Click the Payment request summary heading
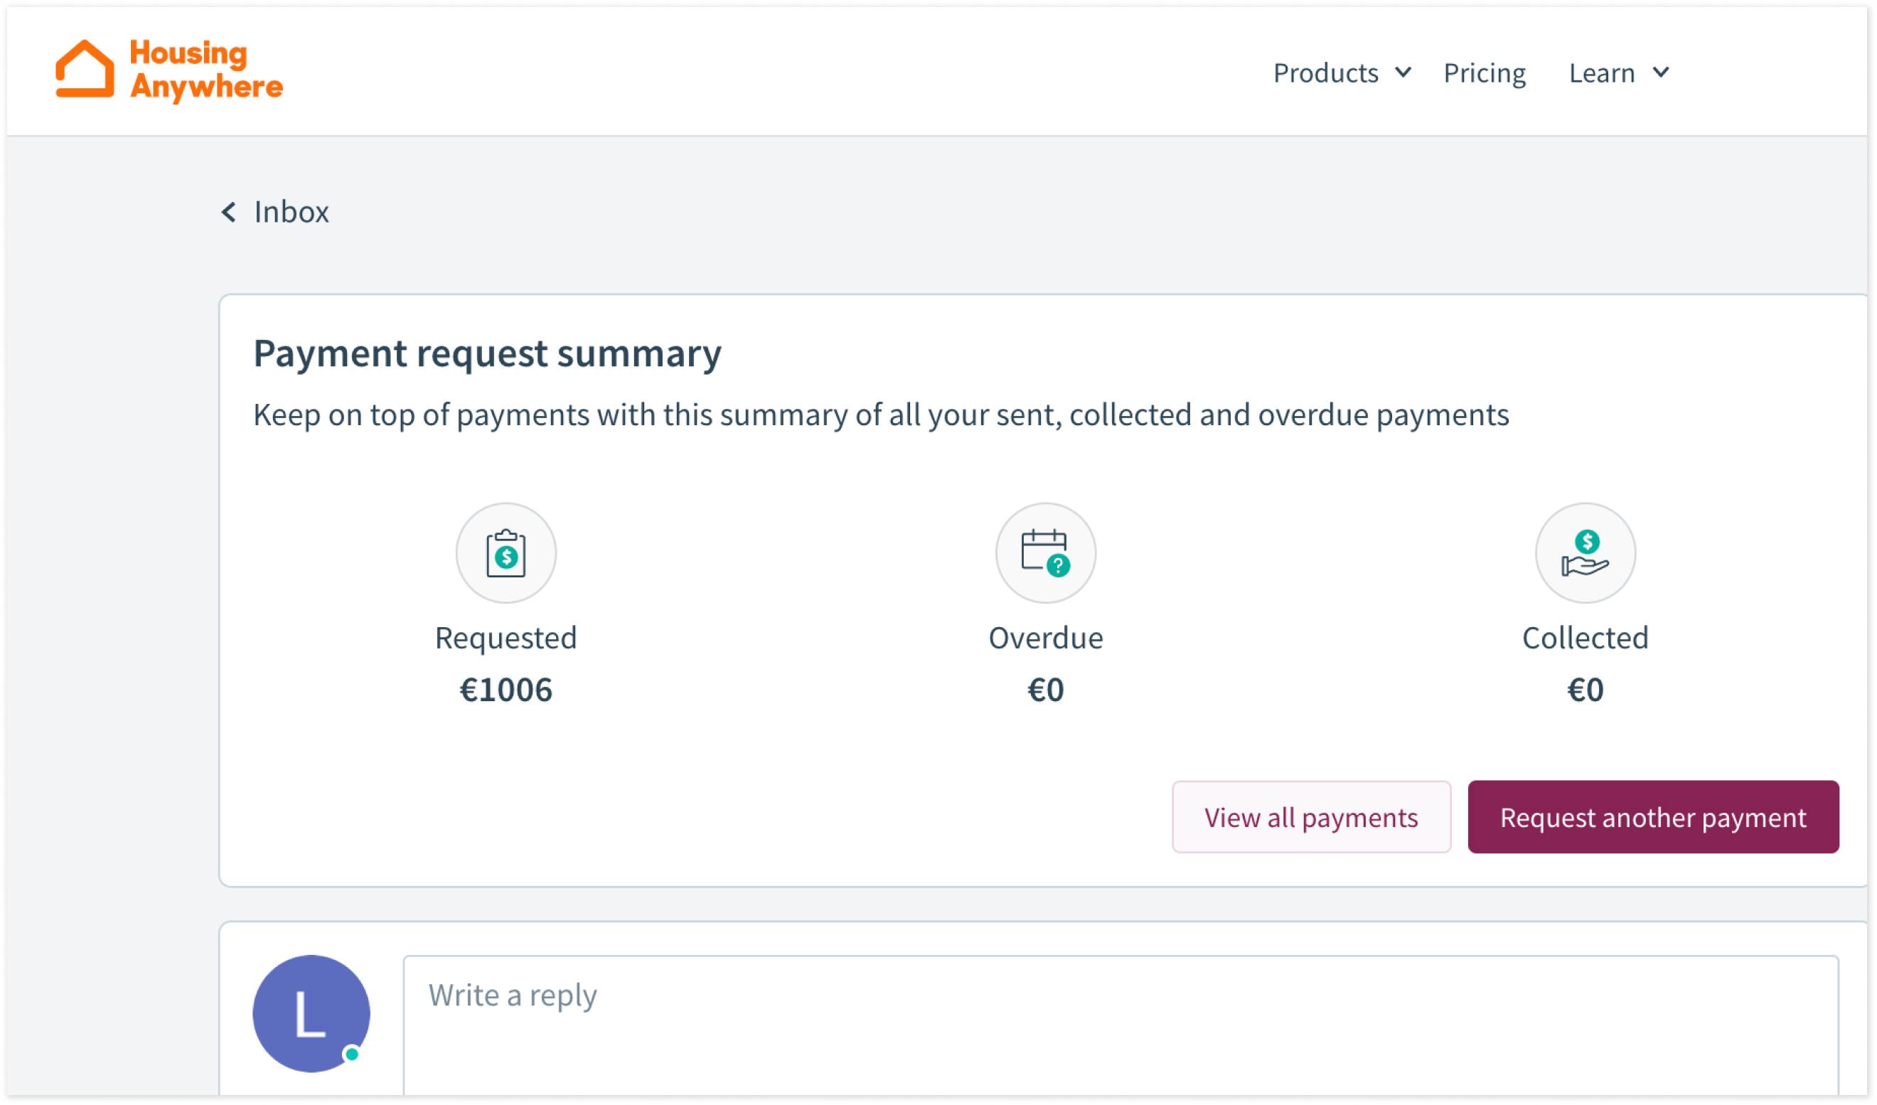Screen dimensions: 1877x1105 pyautogui.click(x=487, y=353)
